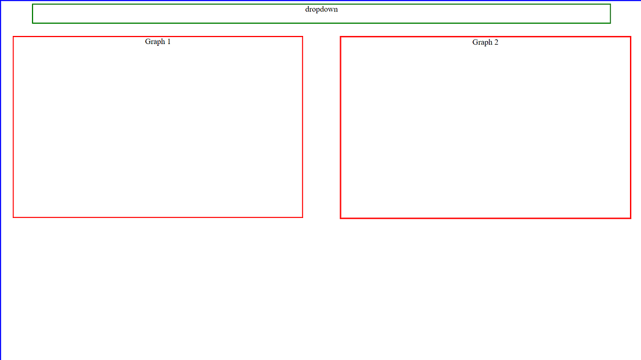The width and height of the screenshot is (641, 360).
Task: Click the Graph 2 title
Action: pyautogui.click(x=485, y=42)
